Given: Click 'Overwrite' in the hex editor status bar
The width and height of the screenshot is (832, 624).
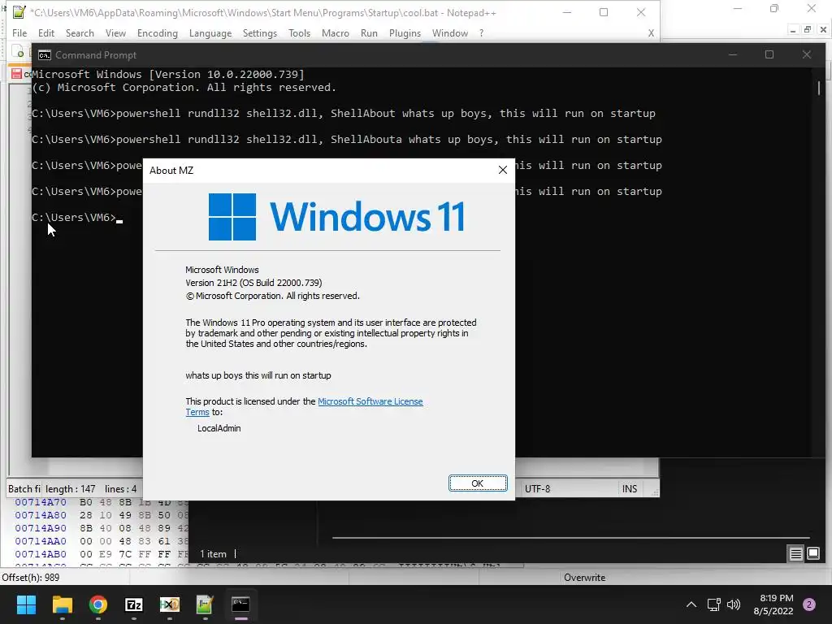Looking at the screenshot, I should (x=584, y=578).
